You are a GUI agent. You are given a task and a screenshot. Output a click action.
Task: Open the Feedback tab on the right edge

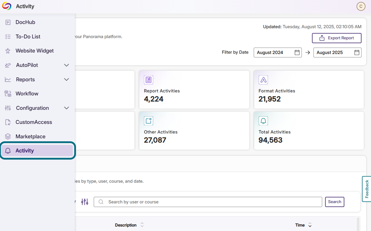coord(367,189)
